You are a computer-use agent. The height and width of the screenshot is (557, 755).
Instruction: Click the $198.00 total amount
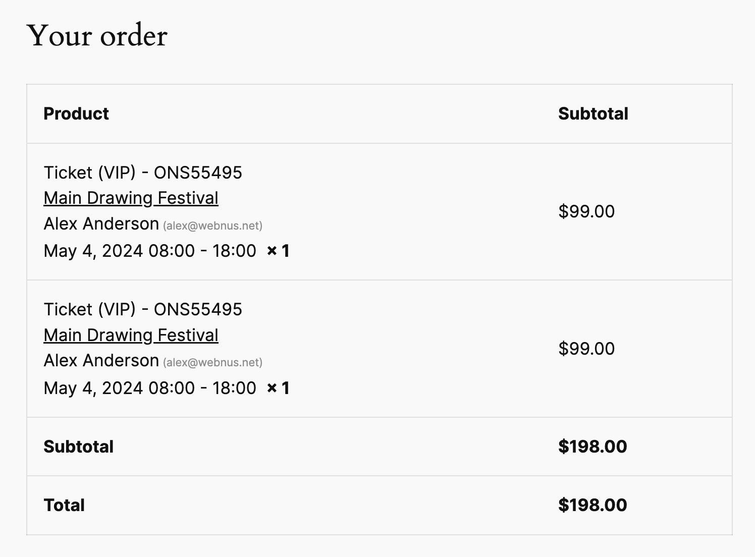[x=592, y=505]
